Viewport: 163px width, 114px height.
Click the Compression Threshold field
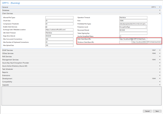(x=59, y=24)
